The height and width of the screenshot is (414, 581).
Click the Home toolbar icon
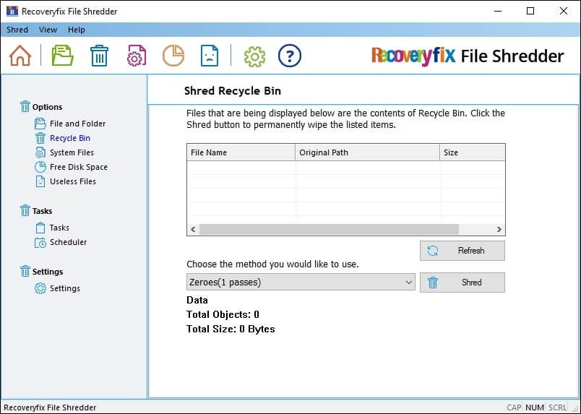(20, 56)
